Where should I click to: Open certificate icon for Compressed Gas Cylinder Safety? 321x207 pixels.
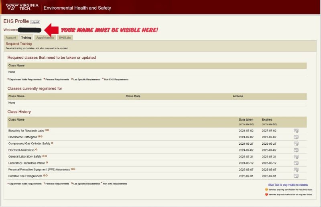[296, 143]
